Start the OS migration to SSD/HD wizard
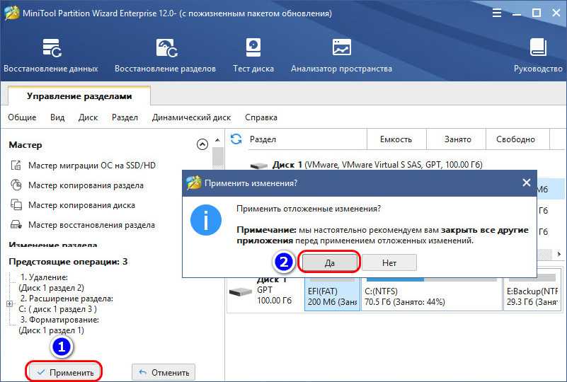The image size is (567, 382). tap(91, 166)
